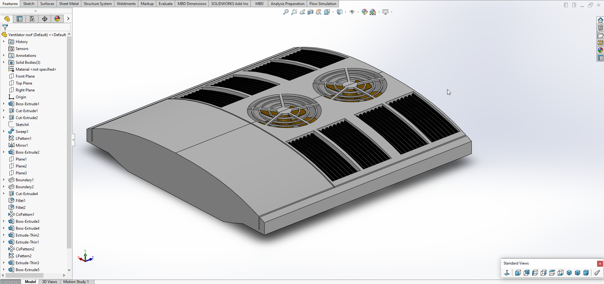Click the Previous View icon

click(x=302, y=12)
